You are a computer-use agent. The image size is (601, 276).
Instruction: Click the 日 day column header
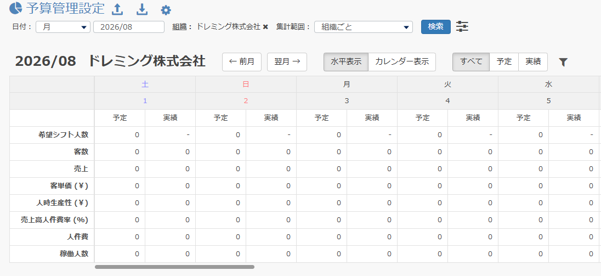pos(246,85)
